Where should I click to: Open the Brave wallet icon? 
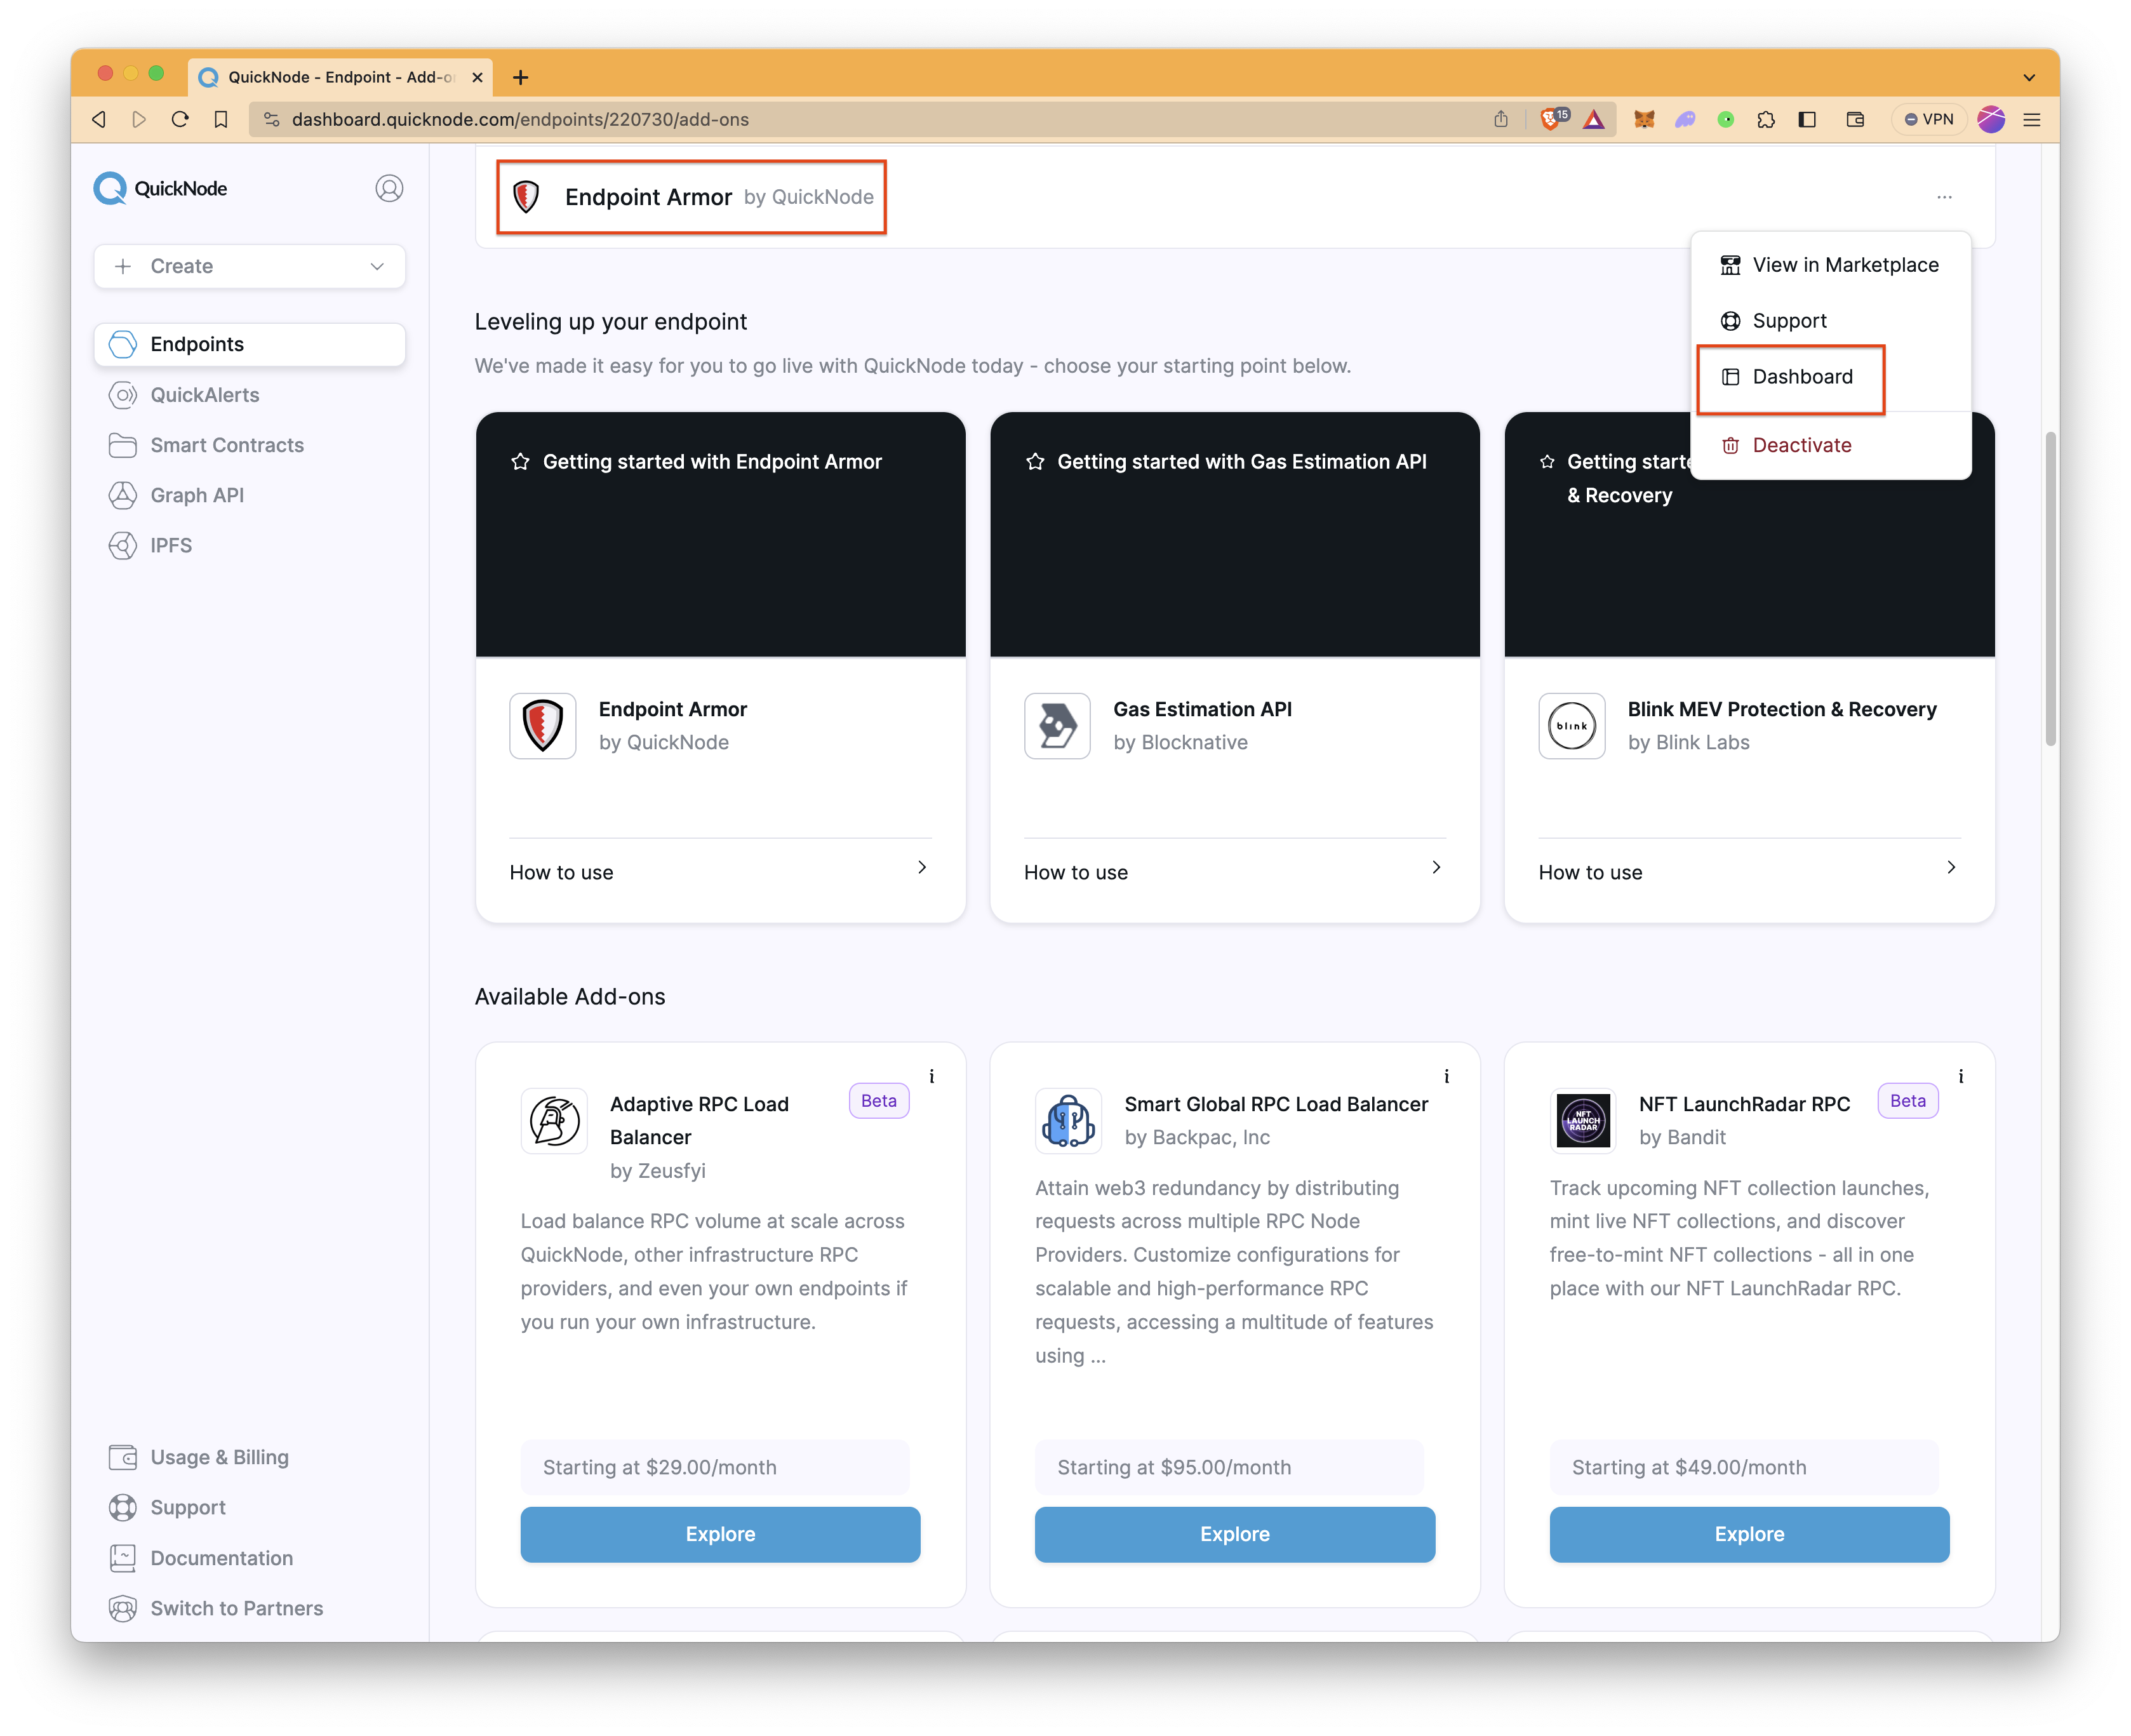pyautogui.click(x=1855, y=119)
